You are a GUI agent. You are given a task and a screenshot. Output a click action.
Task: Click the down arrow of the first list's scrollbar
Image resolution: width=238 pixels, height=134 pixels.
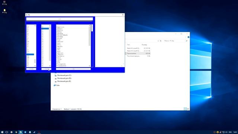[35, 66]
